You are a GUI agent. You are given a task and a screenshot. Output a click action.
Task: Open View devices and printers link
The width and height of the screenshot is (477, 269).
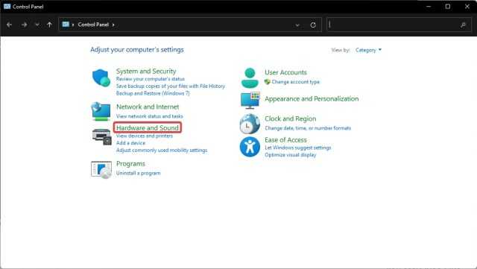click(144, 136)
